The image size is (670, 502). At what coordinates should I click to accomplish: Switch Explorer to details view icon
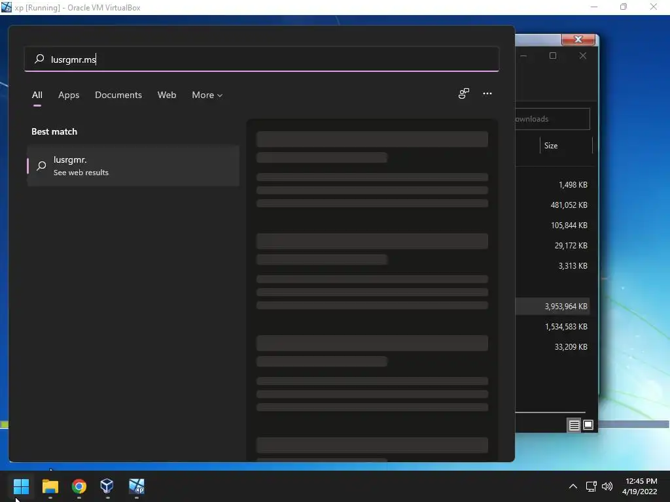point(574,425)
